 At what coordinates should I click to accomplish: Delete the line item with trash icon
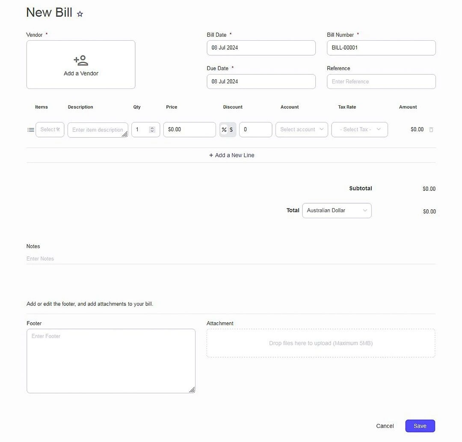click(x=431, y=130)
